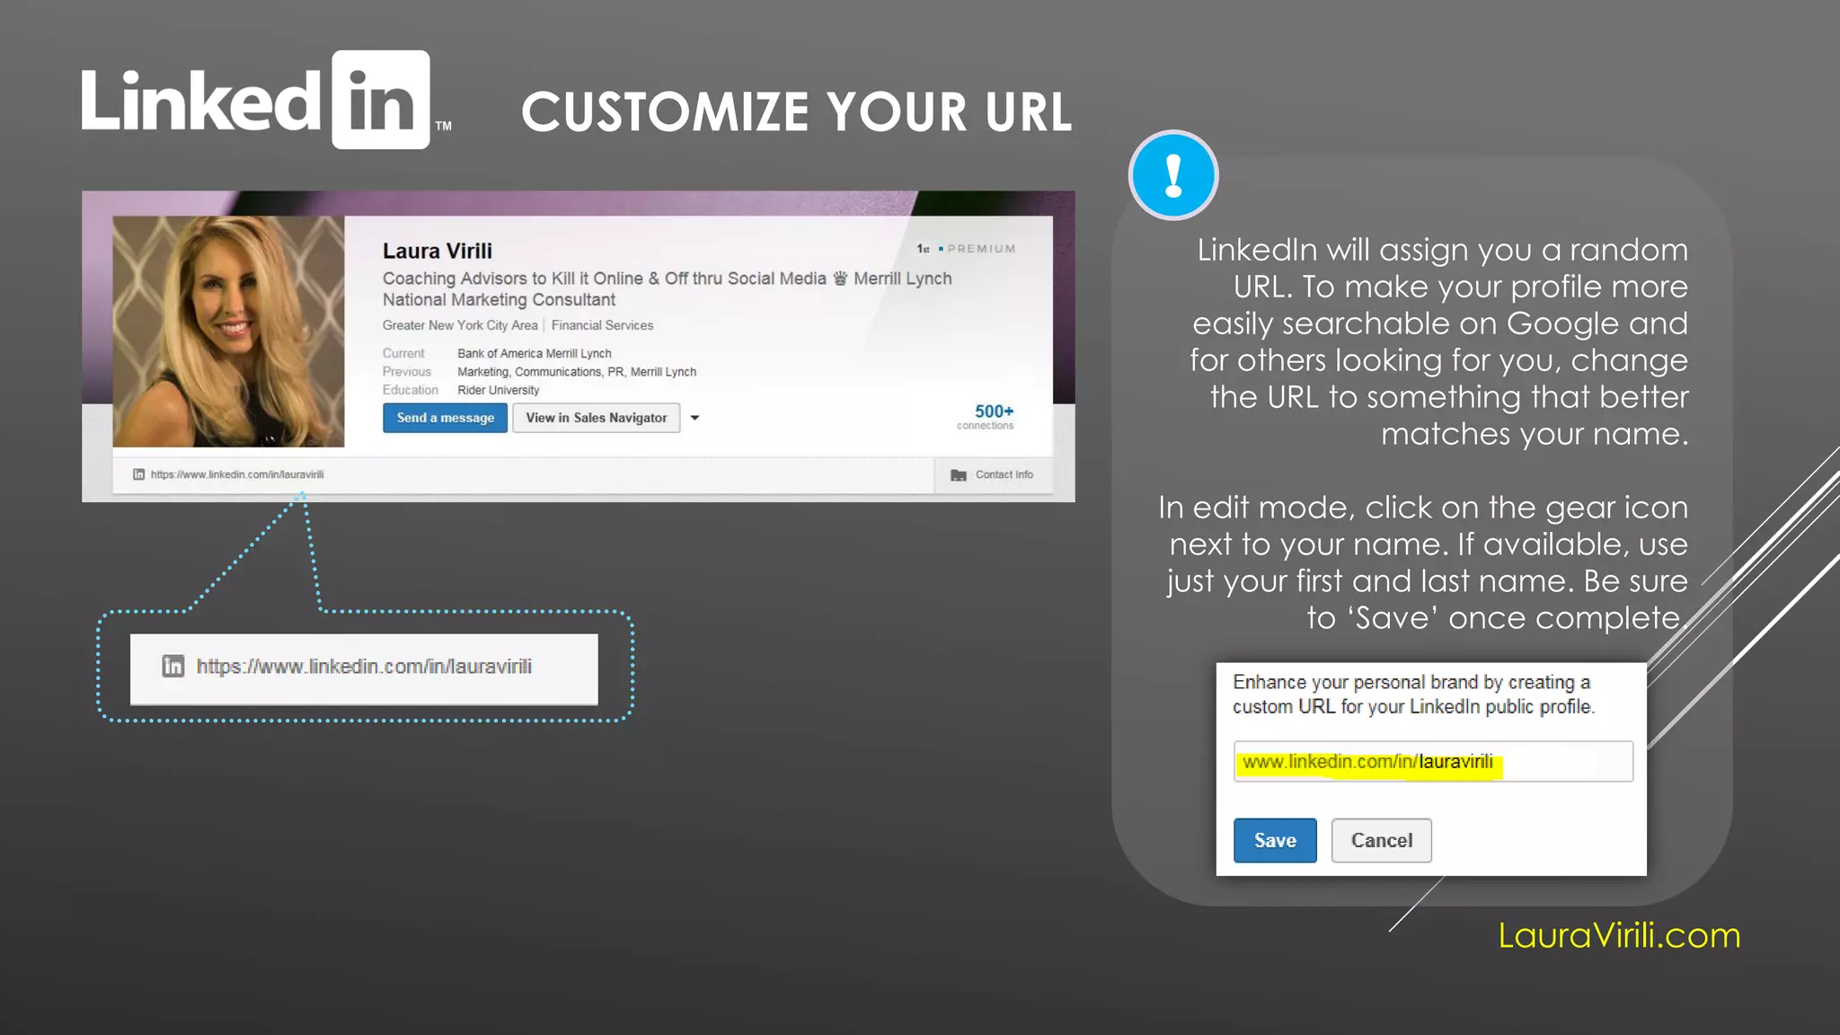Open Rider University education link
The height and width of the screenshot is (1035, 1840).
499,390
